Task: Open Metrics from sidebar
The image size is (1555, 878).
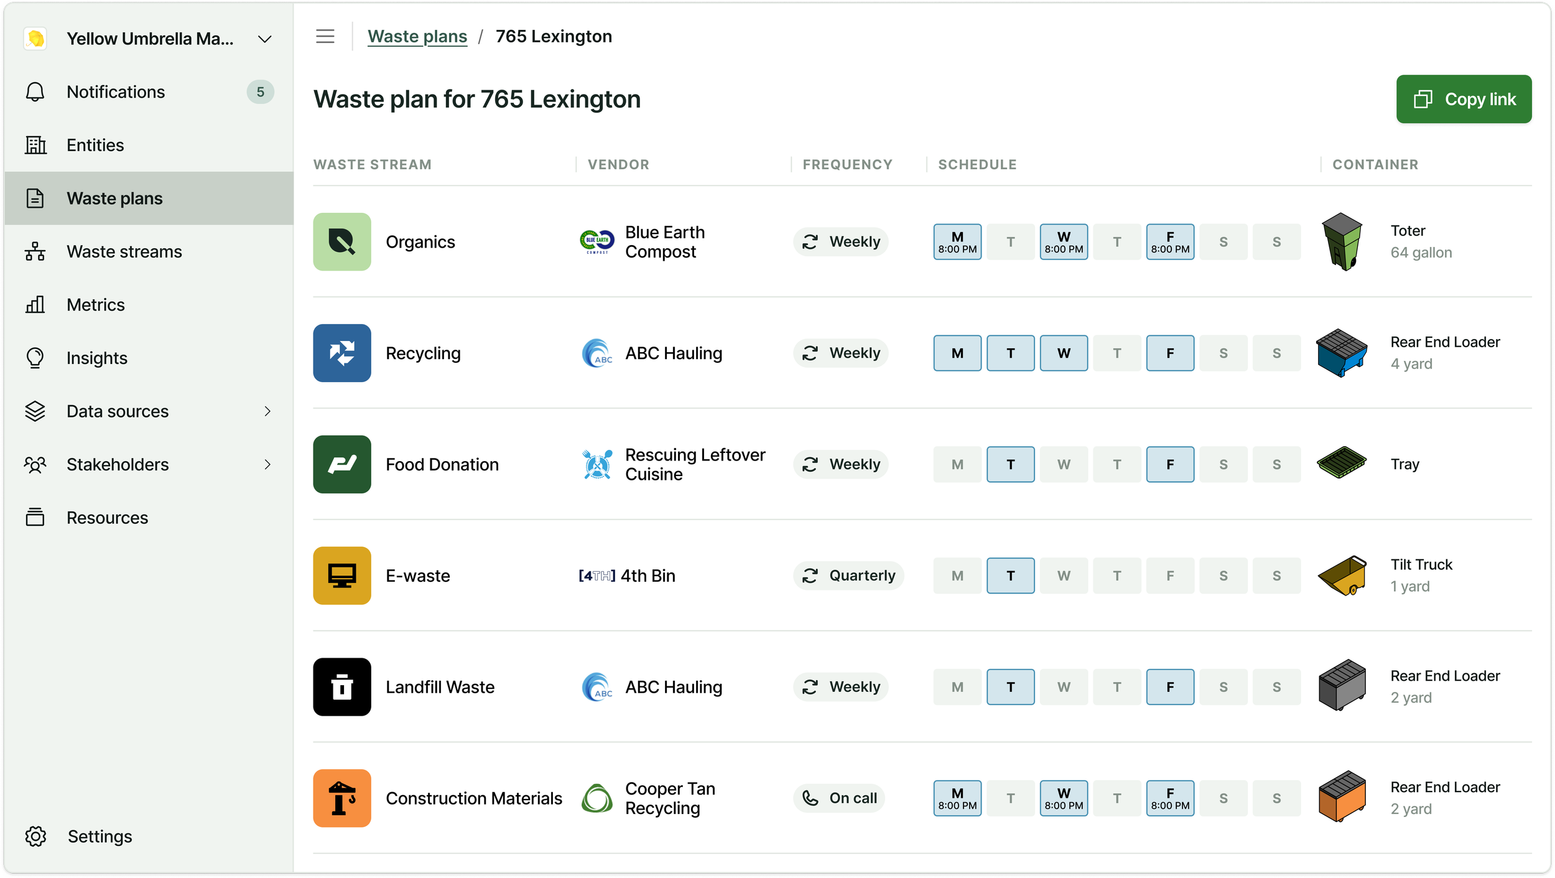Action: (x=149, y=305)
